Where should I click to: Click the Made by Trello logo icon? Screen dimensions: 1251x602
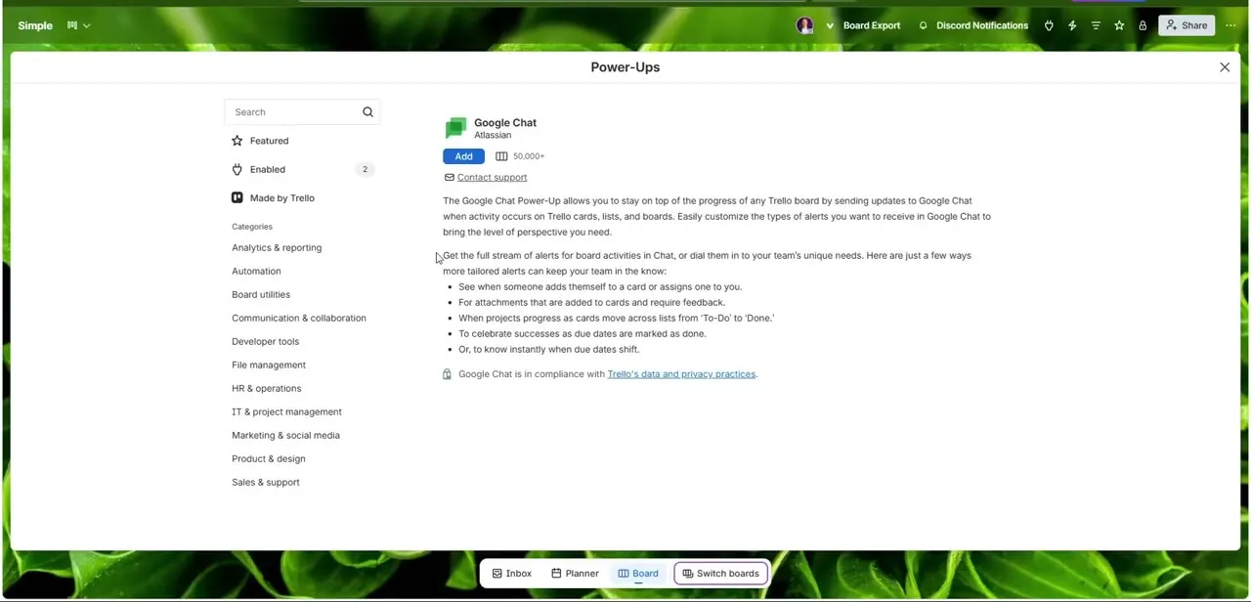tap(237, 198)
